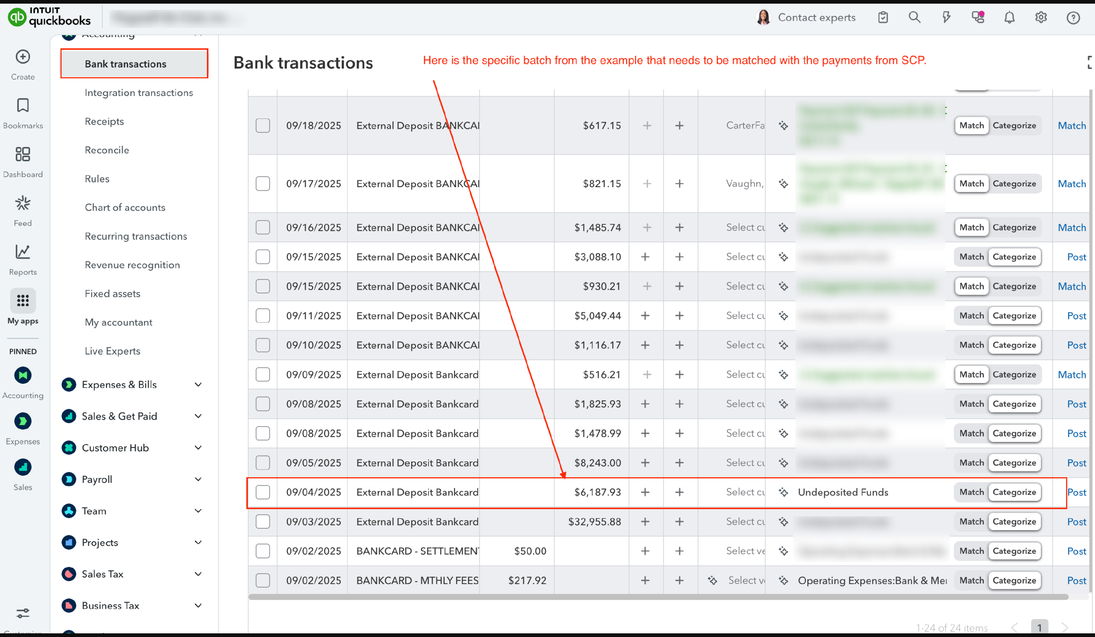Open the Feed sparkle icon

(x=23, y=203)
